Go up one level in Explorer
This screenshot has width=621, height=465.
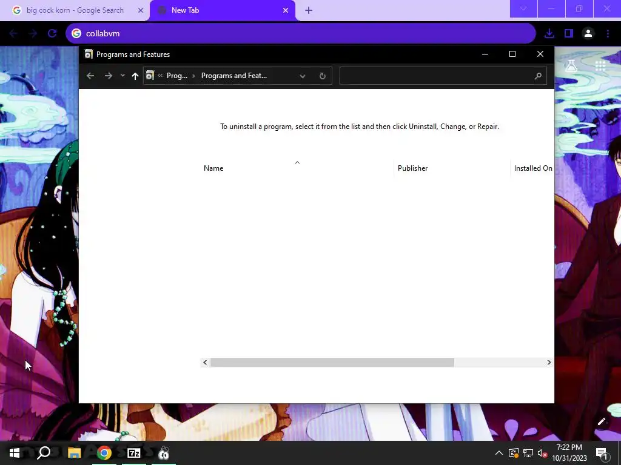click(135, 76)
